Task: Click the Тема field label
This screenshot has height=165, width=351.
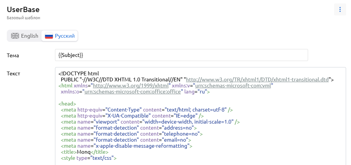Action: pos(13,55)
